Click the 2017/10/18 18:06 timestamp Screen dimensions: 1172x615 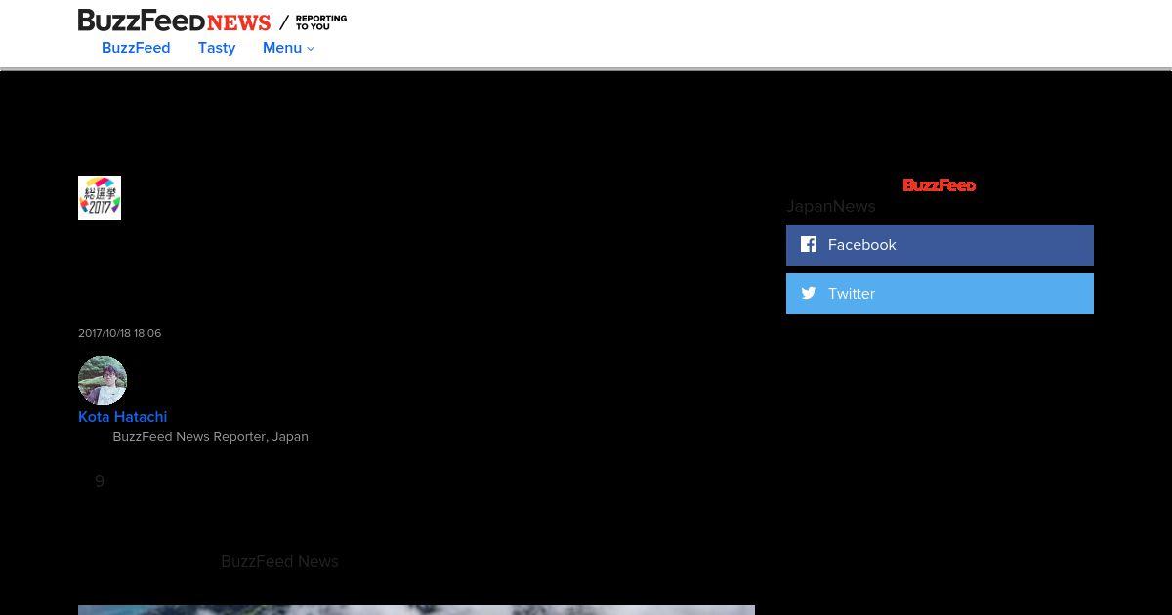click(x=119, y=333)
